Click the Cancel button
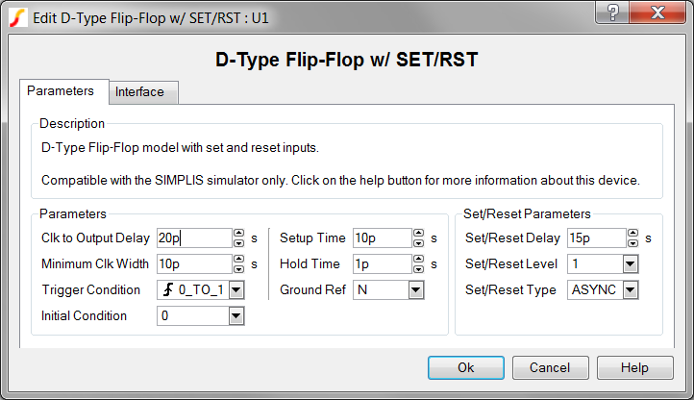Screen dimensions: 694x400 [x=551, y=367]
